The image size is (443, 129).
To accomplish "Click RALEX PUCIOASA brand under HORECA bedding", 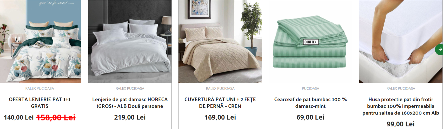I will (130, 89).
